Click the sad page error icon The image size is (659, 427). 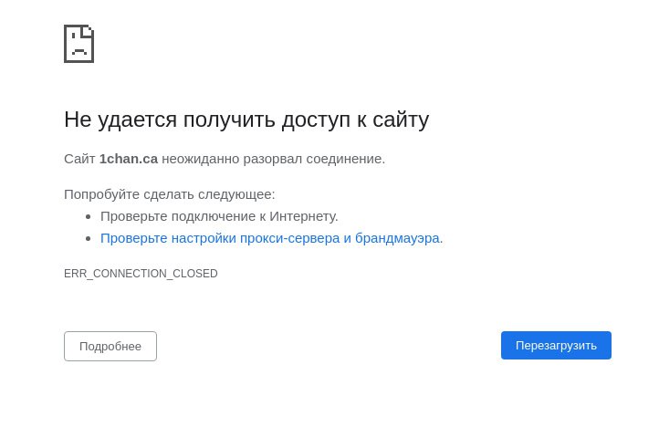click(x=79, y=44)
